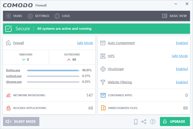193x129 pixels.
Task: Click the UPGRADE button
Action: tap(175, 121)
